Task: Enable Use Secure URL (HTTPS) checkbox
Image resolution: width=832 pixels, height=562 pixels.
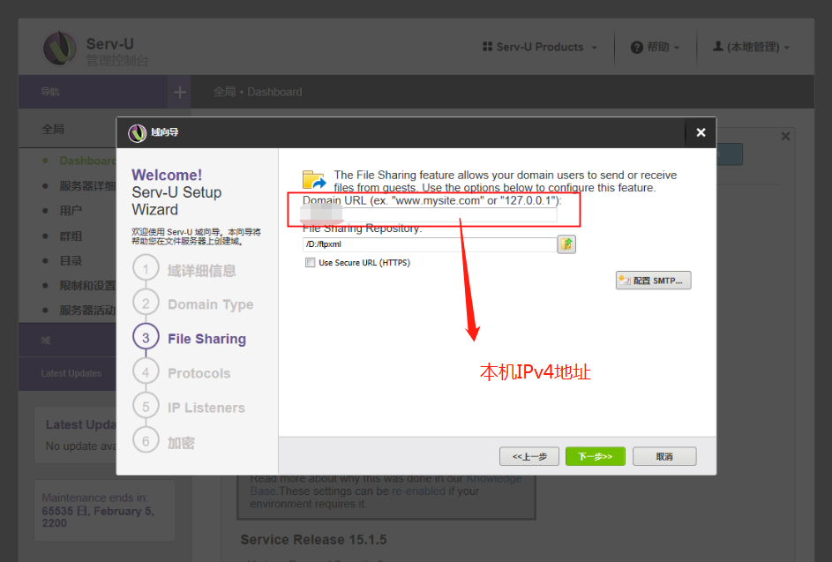Action: 311,262
